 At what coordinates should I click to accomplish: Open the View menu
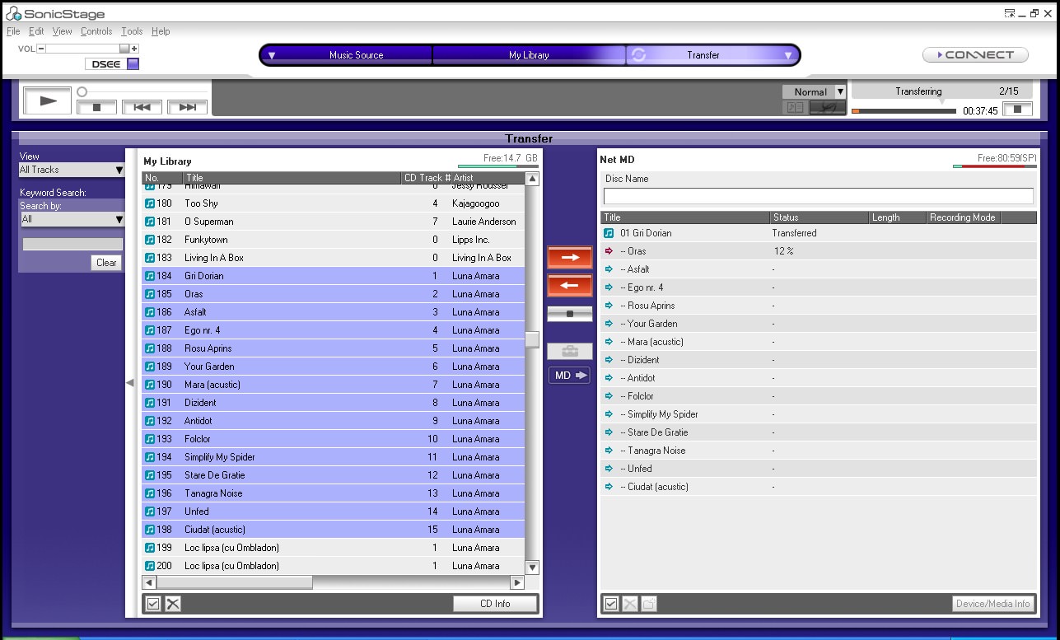pyautogui.click(x=63, y=31)
